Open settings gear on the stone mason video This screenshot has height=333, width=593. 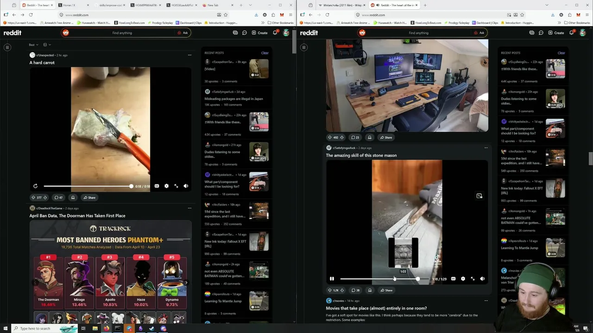click(x=463, y=279)
